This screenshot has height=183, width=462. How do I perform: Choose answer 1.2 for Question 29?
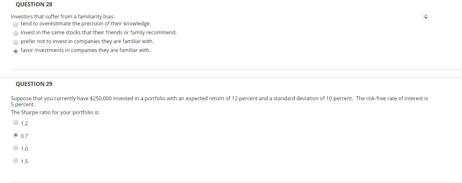[x=16, y=122]
